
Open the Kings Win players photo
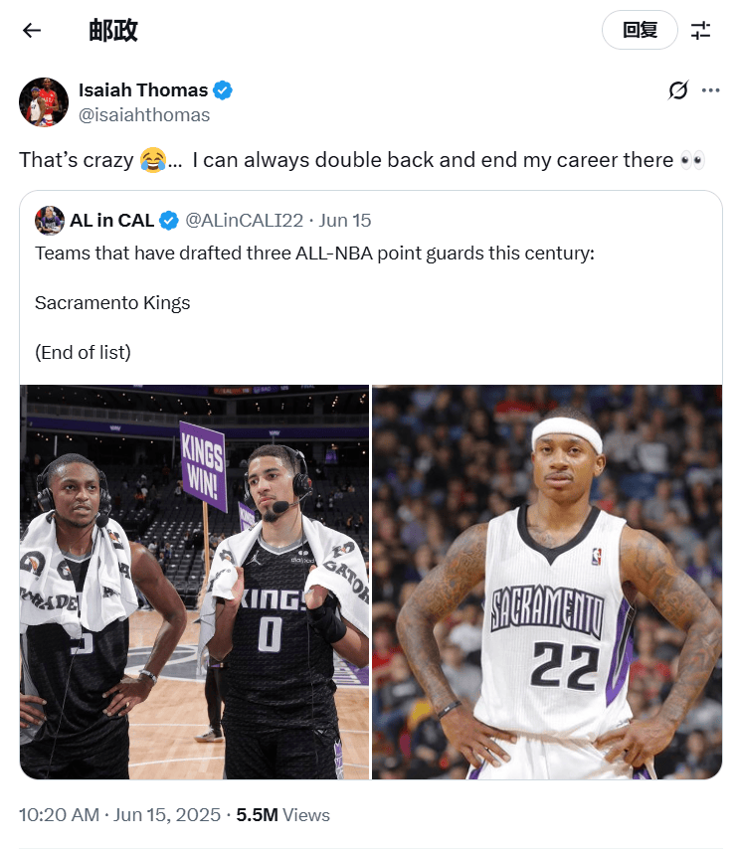195,582
